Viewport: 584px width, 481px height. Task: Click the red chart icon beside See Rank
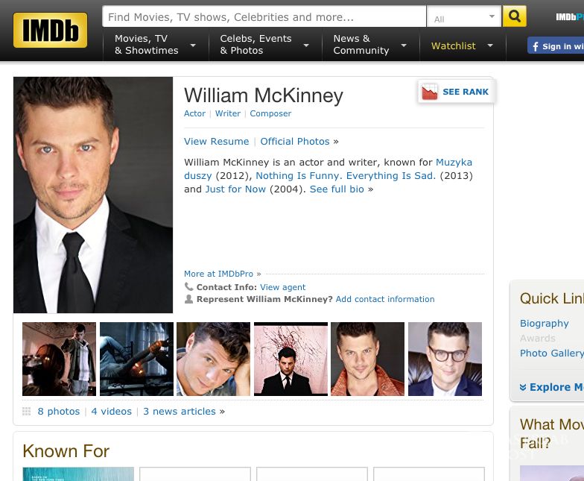[x=429, y=92]
